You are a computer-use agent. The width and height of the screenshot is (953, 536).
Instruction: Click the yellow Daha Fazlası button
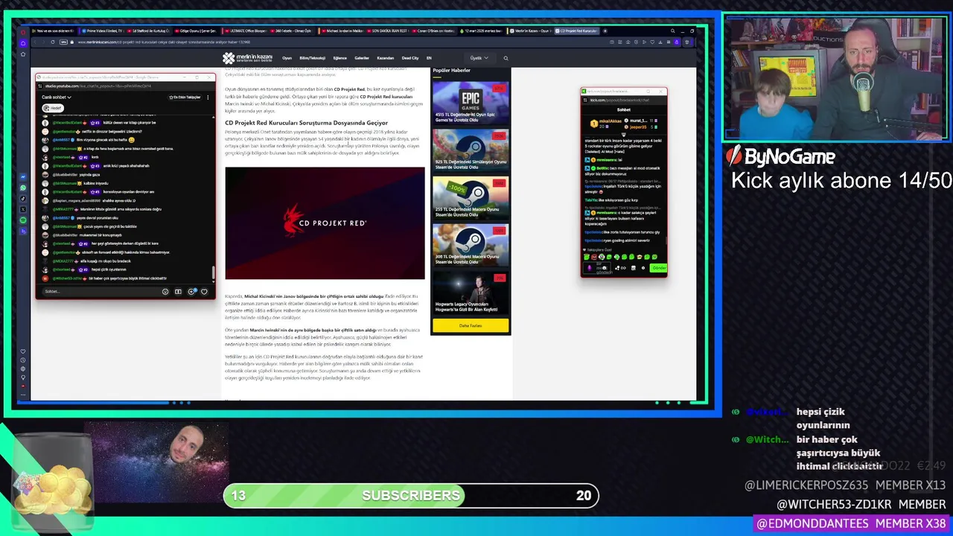click(x=471, y=325)
